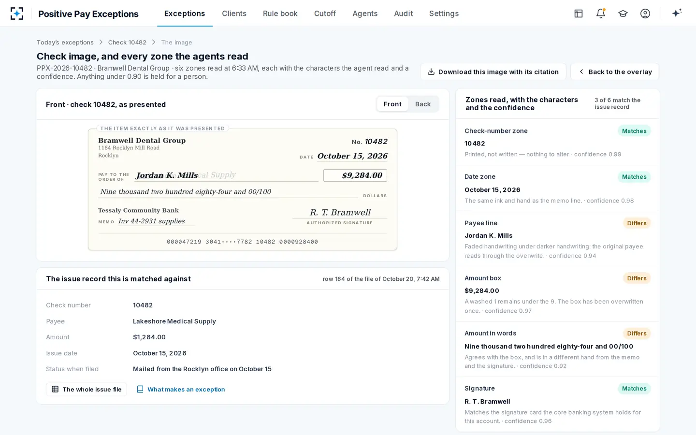
Task: Open the Cutoff tab
Action: click(x=325, y=14)
